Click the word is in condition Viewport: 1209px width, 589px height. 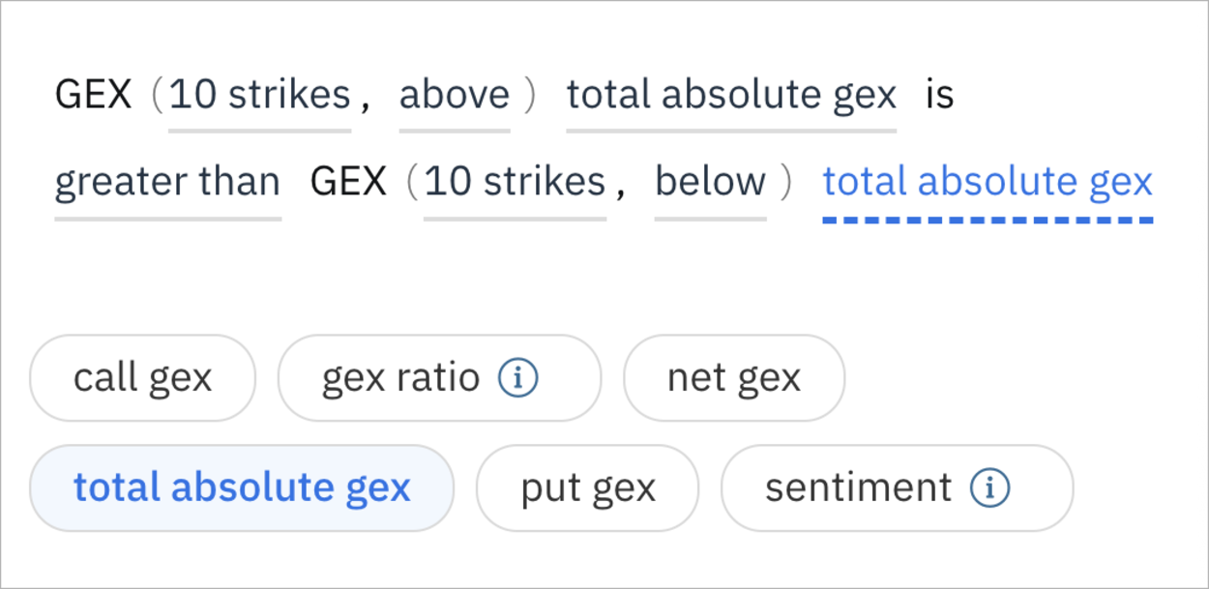[x=939, y=95]
